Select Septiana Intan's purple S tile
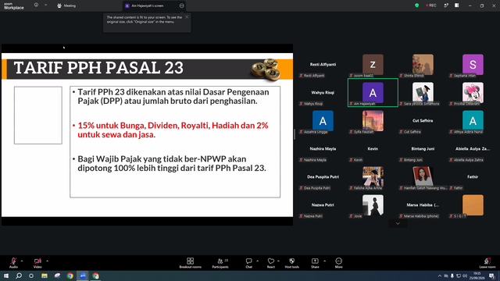 tap(473, 65)
